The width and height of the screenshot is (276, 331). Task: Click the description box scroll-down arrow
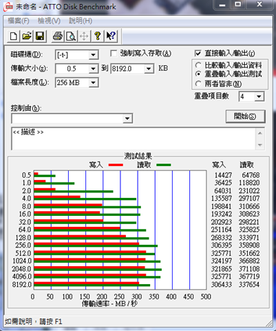tap(260, 145)
